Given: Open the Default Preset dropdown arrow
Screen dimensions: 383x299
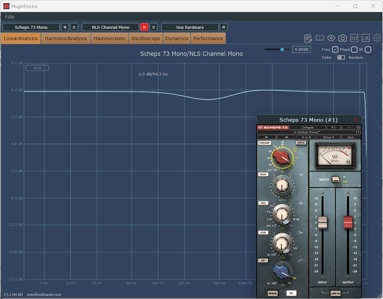Looking at the screenshot, I should pos(359,132).
